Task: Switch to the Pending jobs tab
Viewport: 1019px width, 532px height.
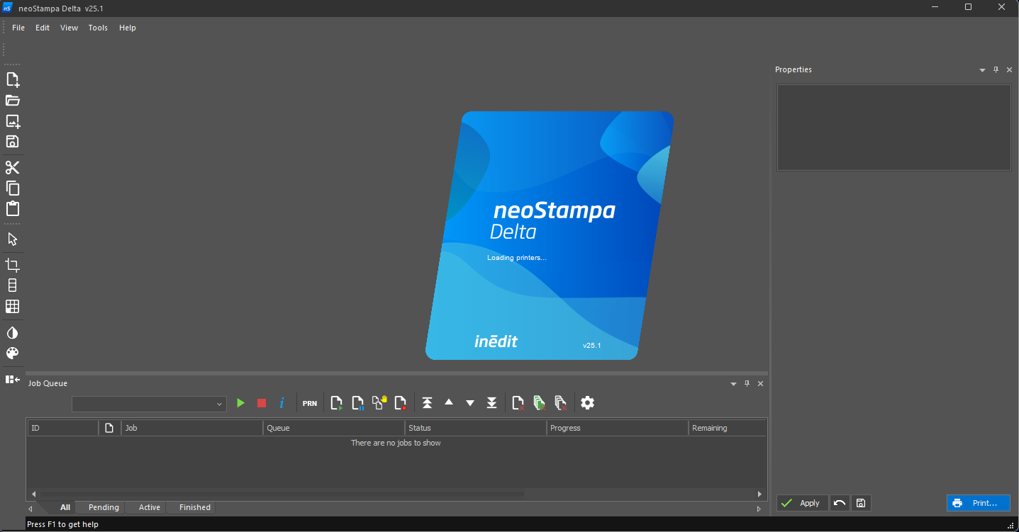Action: (104, 507)
